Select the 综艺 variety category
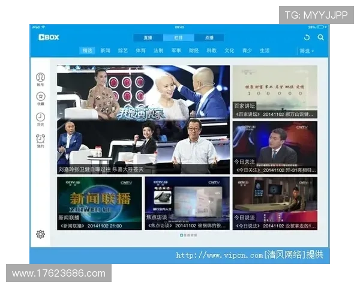 click(x=123, y=50)
